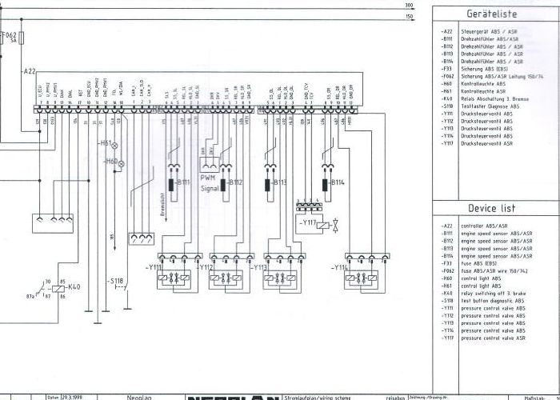Click the Y114 pressure control valve block
Screen dimensions: 560x400
click(361, 279)
